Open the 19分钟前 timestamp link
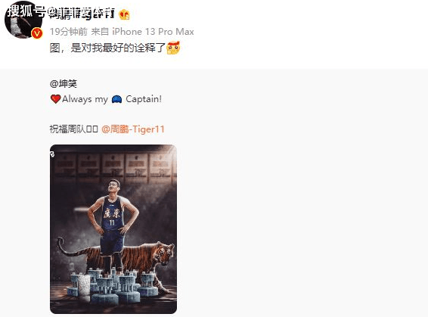Image resolution: width=428 pixels, height=317 pixels. pos(69,32)
